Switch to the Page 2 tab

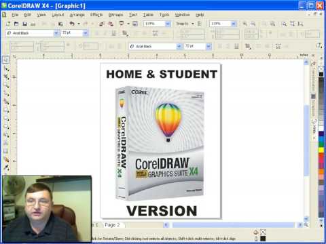point(112,225)
